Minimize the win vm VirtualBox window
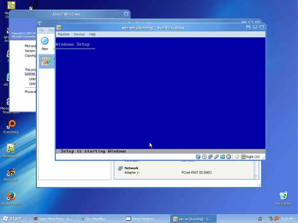Viewport: 298px width, 223px height. pyautogui.click(x=248, y=27)
